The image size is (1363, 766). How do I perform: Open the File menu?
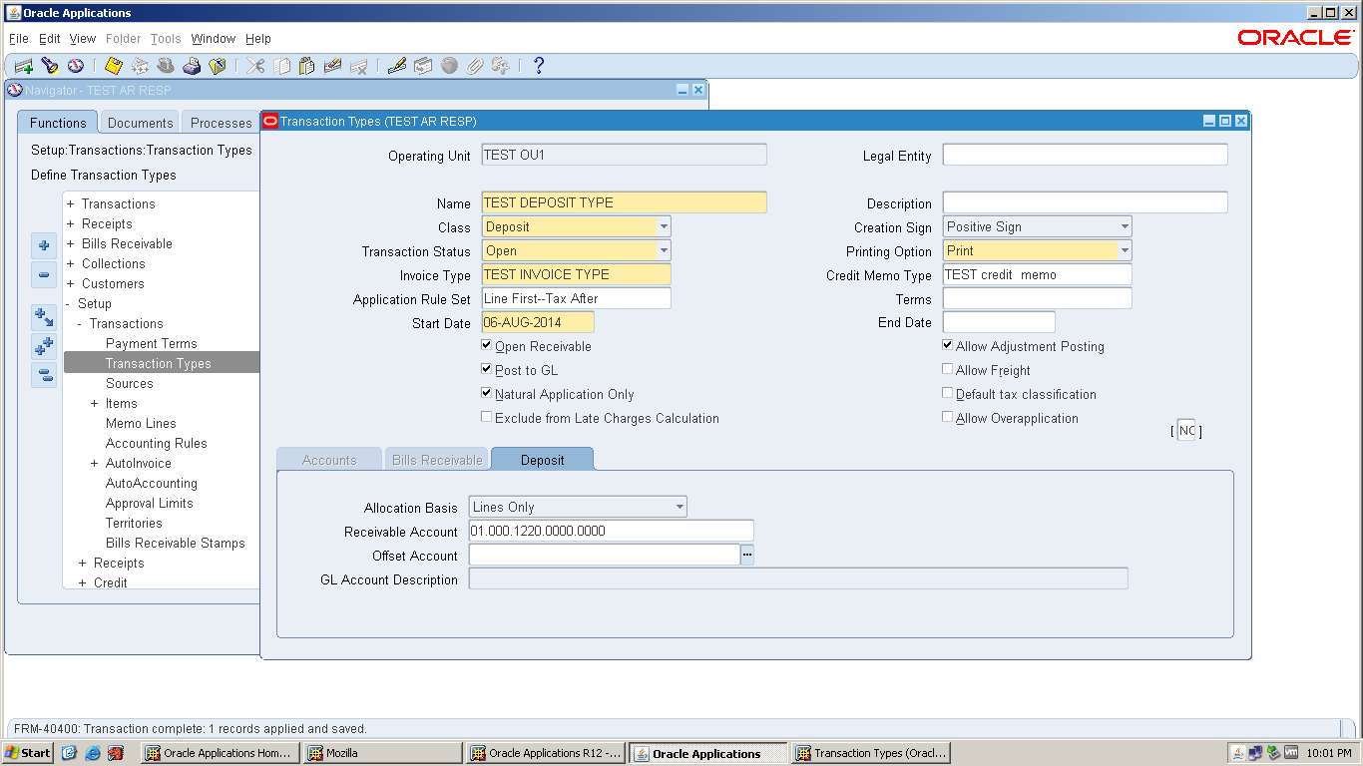tap(19, 38)
